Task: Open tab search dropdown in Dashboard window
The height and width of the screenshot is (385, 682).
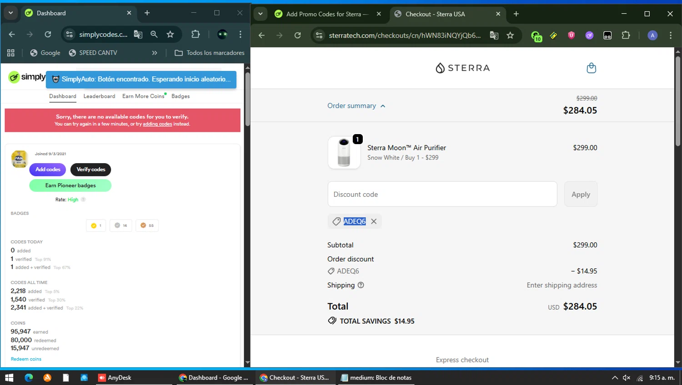Action: 10,13
